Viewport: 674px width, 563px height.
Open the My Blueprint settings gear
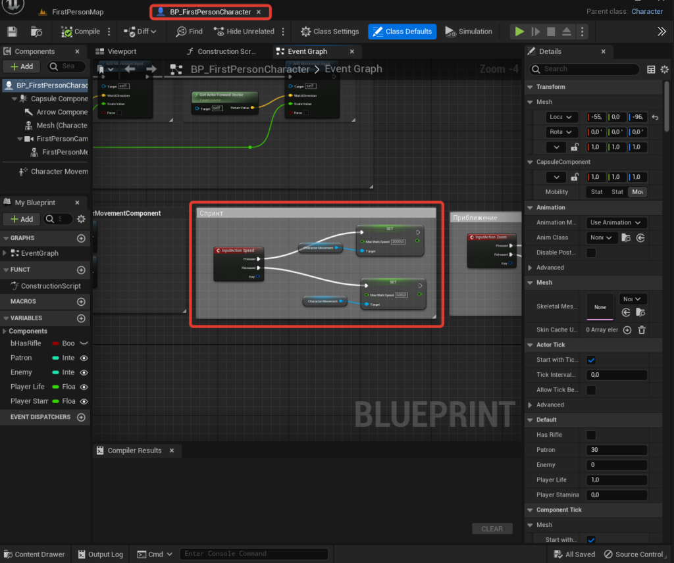[82, 219]
